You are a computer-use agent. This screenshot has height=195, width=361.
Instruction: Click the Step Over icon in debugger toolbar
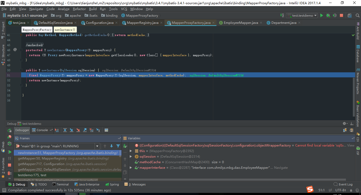click(x=65, y=130)
